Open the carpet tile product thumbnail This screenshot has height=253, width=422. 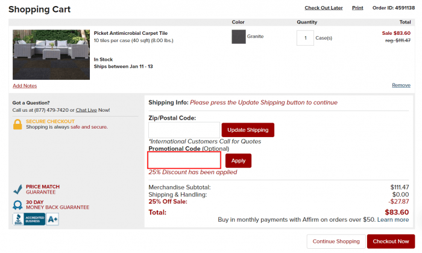(51, 55)
